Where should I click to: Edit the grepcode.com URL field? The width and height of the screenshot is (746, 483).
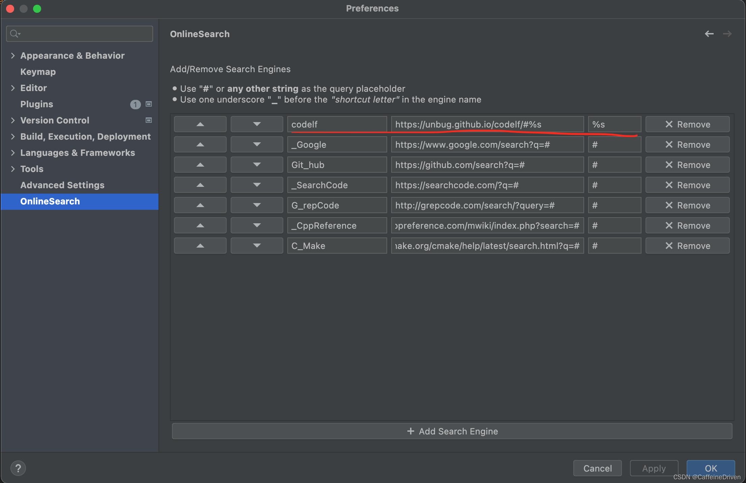tap(487, 205)
